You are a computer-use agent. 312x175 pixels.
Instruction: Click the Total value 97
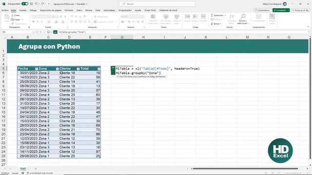point(90,152)
